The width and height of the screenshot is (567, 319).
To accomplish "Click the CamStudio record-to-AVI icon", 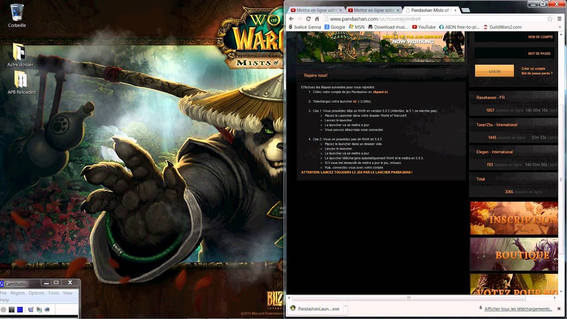I will tap(39, 310).
